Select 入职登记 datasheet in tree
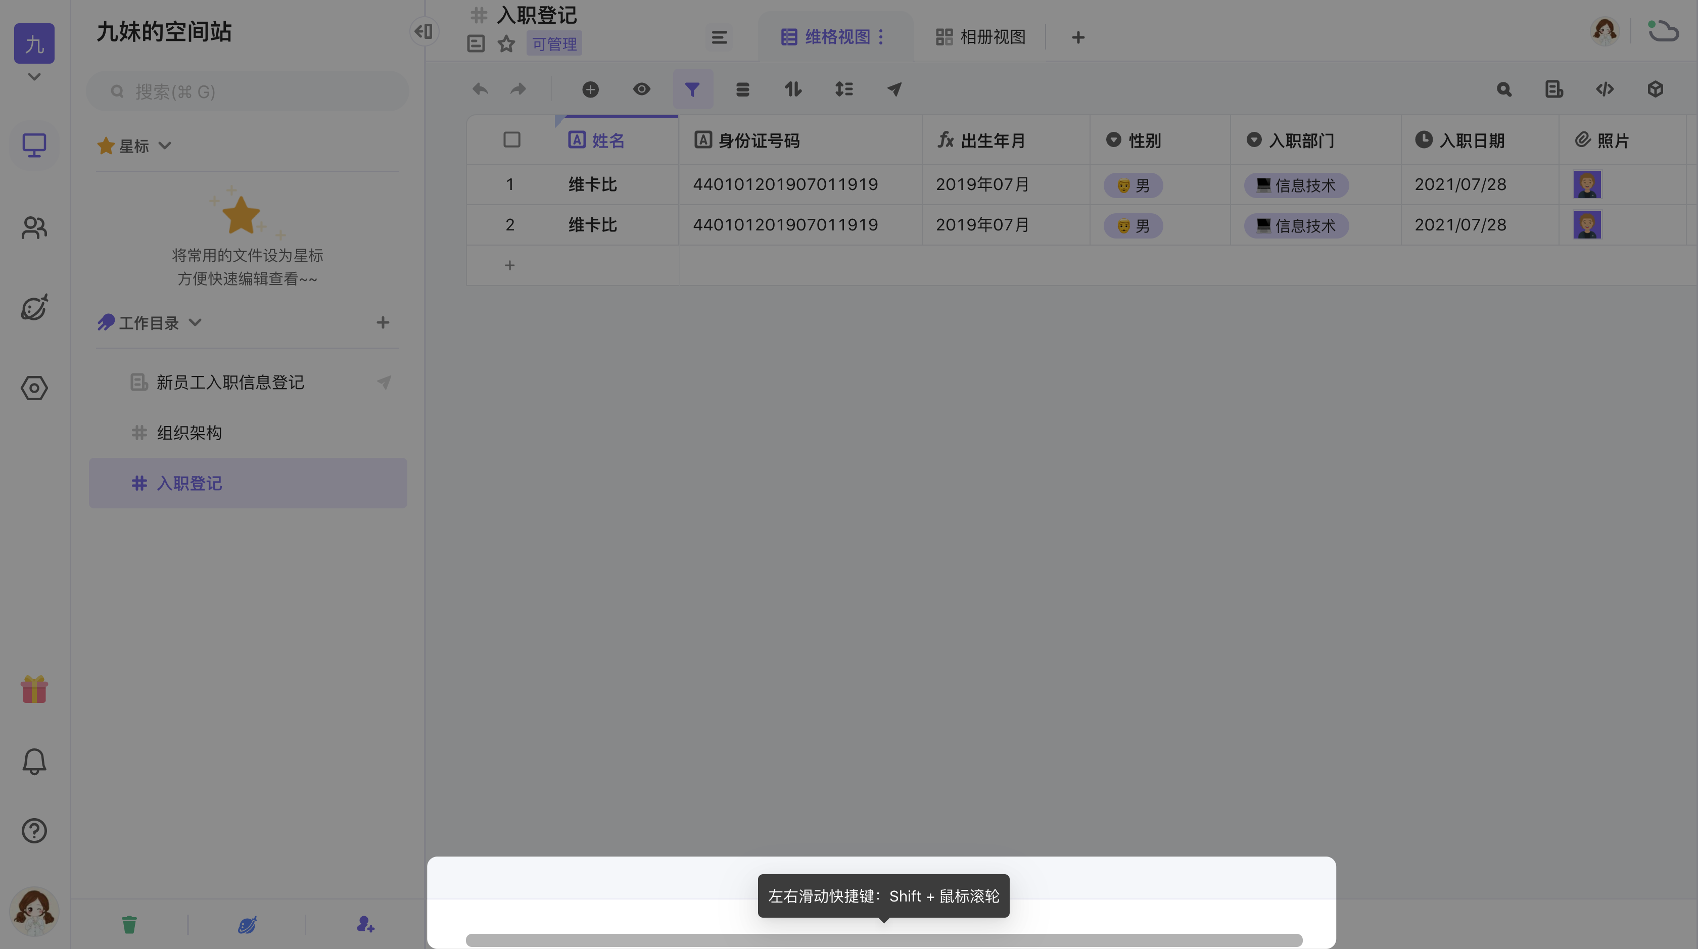This screenshot has width=1698, height=949. point(248,483)
